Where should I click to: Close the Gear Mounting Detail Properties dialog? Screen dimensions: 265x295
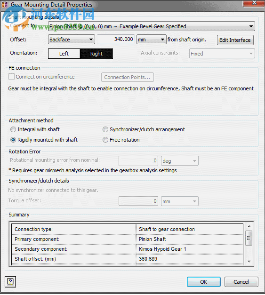point(254,3)
